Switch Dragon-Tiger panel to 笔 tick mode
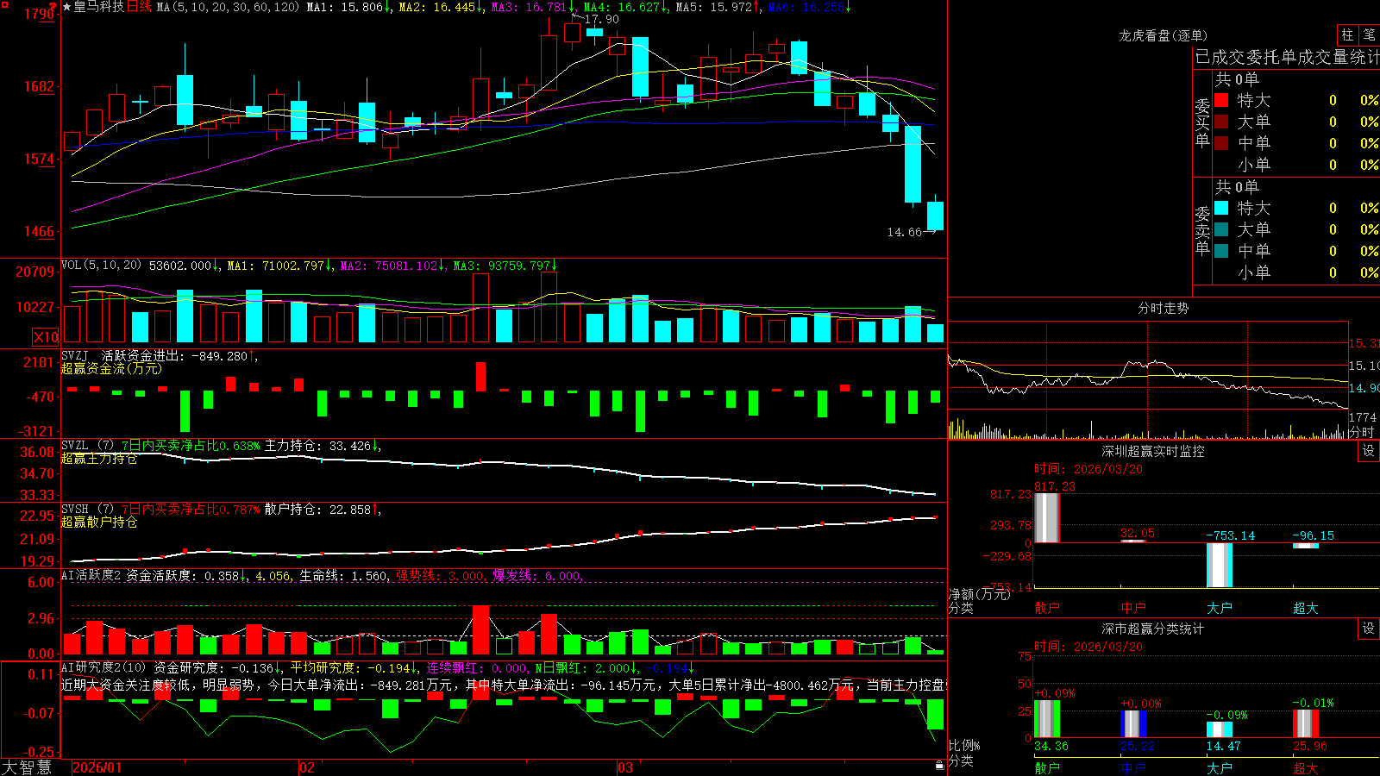The width and height of the screenshot is (1380, 776). 1369,34
